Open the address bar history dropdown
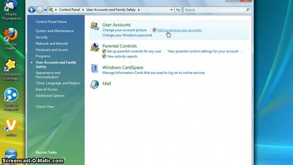The image size is (293, 165). pyautogui.click(x=171, y=10)
